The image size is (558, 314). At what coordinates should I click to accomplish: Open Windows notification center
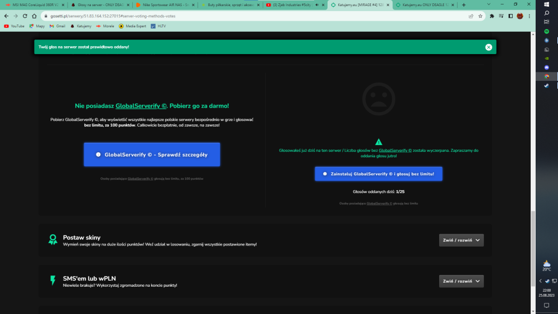point(547,306)
